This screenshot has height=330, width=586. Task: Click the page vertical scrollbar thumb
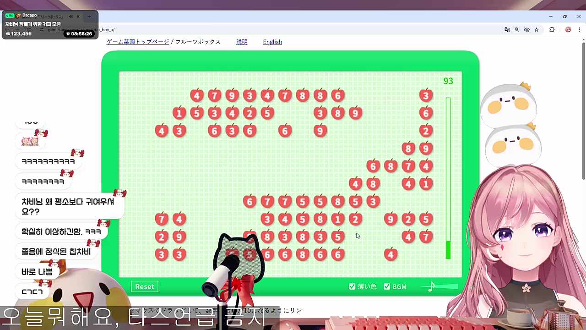coord(584,111)
